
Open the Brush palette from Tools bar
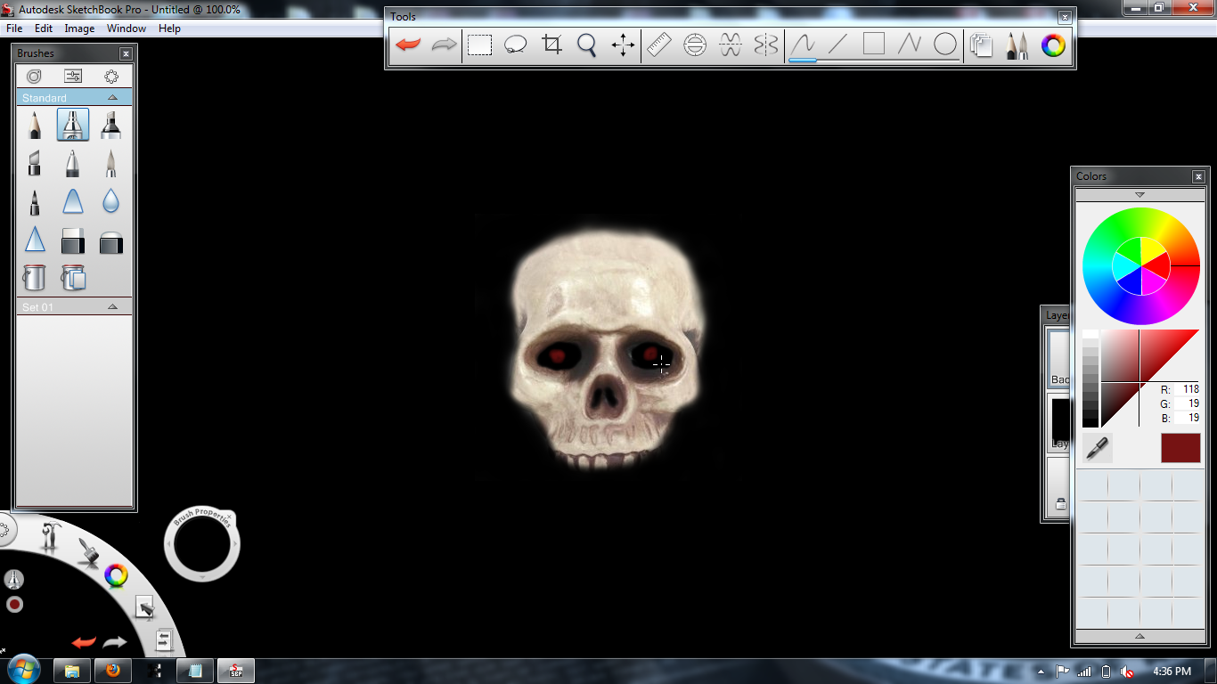1017,45
